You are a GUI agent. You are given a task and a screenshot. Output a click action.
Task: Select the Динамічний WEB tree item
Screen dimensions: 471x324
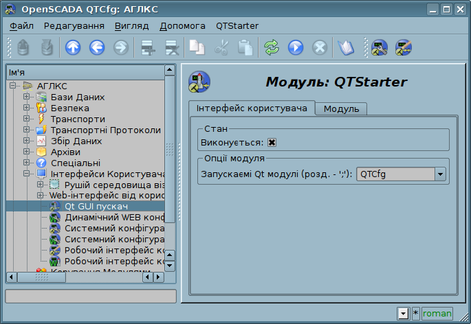click(x=114, y=217)
